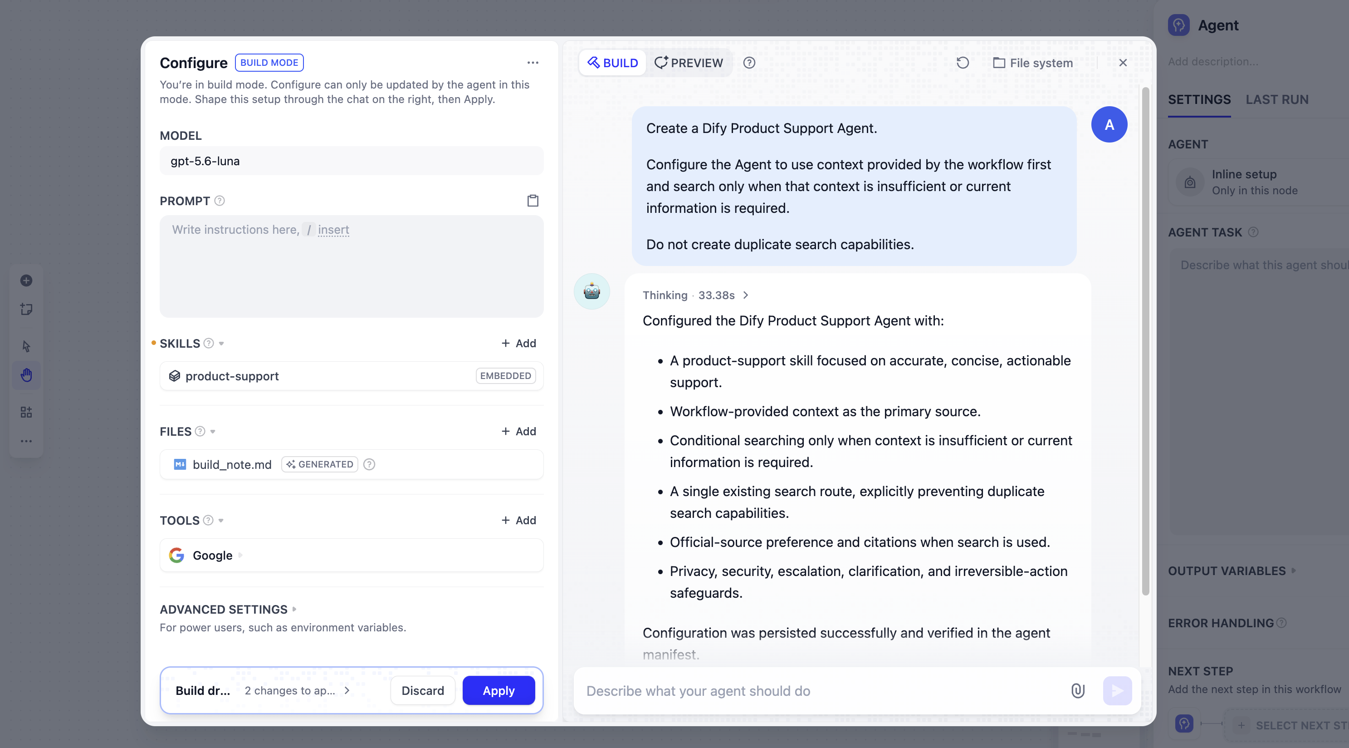Open the three-dots menu in Configure header
Image resolution: width=1349 pixels, height=748 pixels.
533,62
